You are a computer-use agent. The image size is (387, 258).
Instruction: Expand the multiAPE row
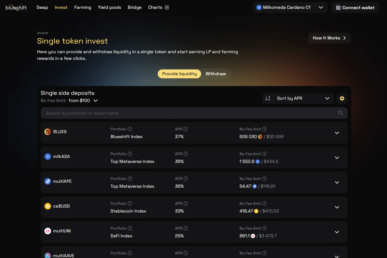click(x=337, y=182)
